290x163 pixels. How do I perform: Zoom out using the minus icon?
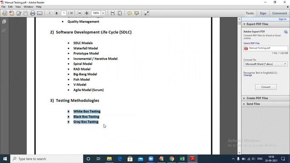coord(80,13)
